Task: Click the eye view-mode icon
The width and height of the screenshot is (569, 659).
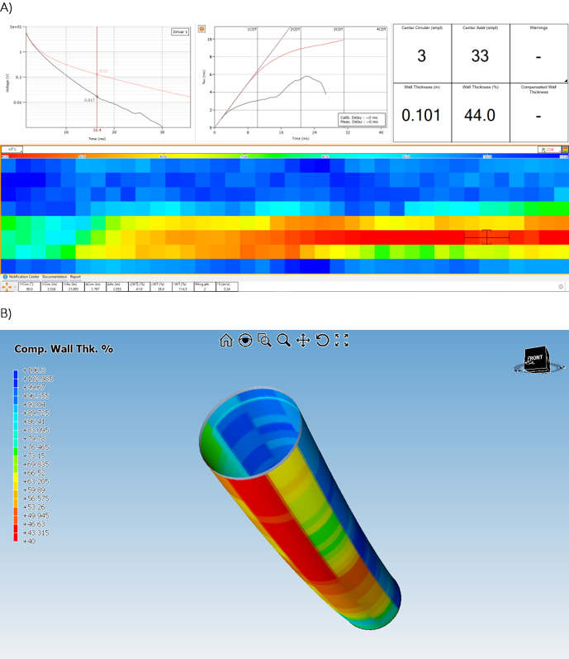Action: (245, 340)
